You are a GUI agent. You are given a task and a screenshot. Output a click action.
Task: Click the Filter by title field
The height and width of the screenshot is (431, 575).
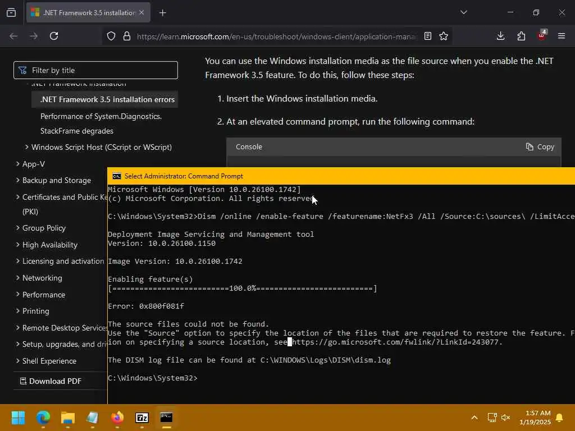click(95, 70)
